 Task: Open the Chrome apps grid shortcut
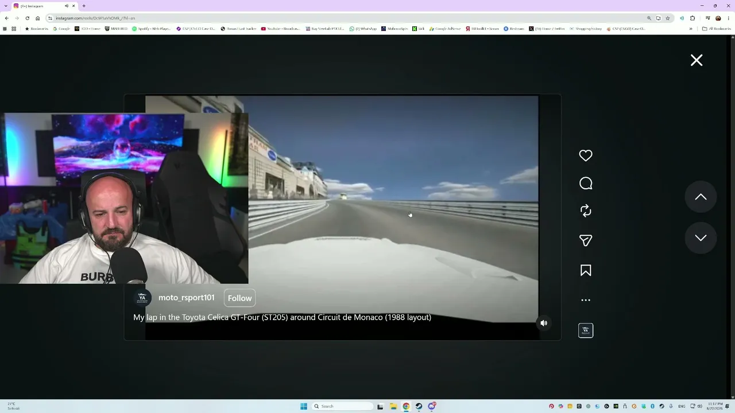14,29
